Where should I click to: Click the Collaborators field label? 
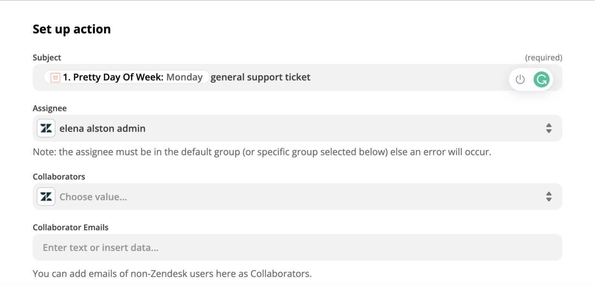coord(59,177)
